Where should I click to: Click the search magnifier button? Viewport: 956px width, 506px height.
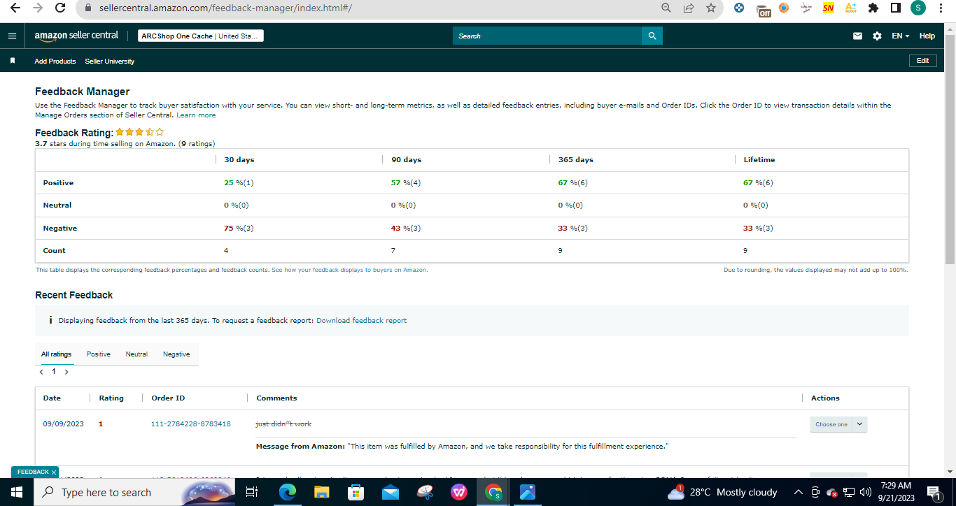click(x=652, y=36)
